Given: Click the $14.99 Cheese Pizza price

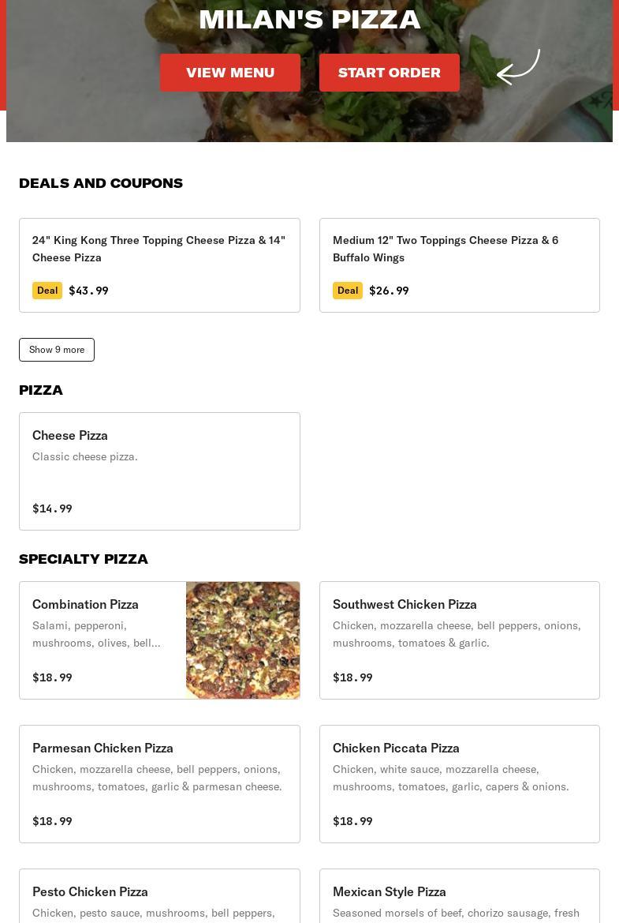Looking at the screenshot, I should click(52, 508).
